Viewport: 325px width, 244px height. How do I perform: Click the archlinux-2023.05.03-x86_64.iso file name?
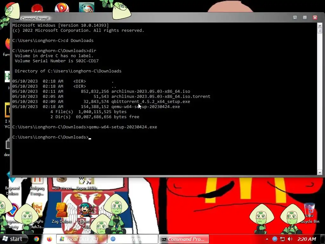click(x=151, y=91)
